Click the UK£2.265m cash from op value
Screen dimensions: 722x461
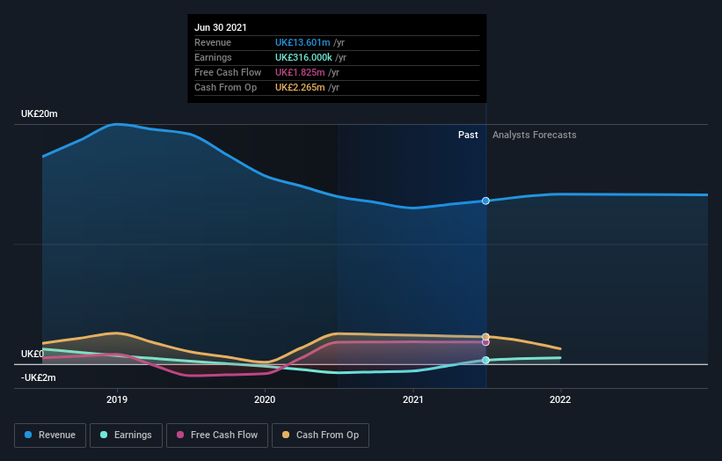coord(300,87)
